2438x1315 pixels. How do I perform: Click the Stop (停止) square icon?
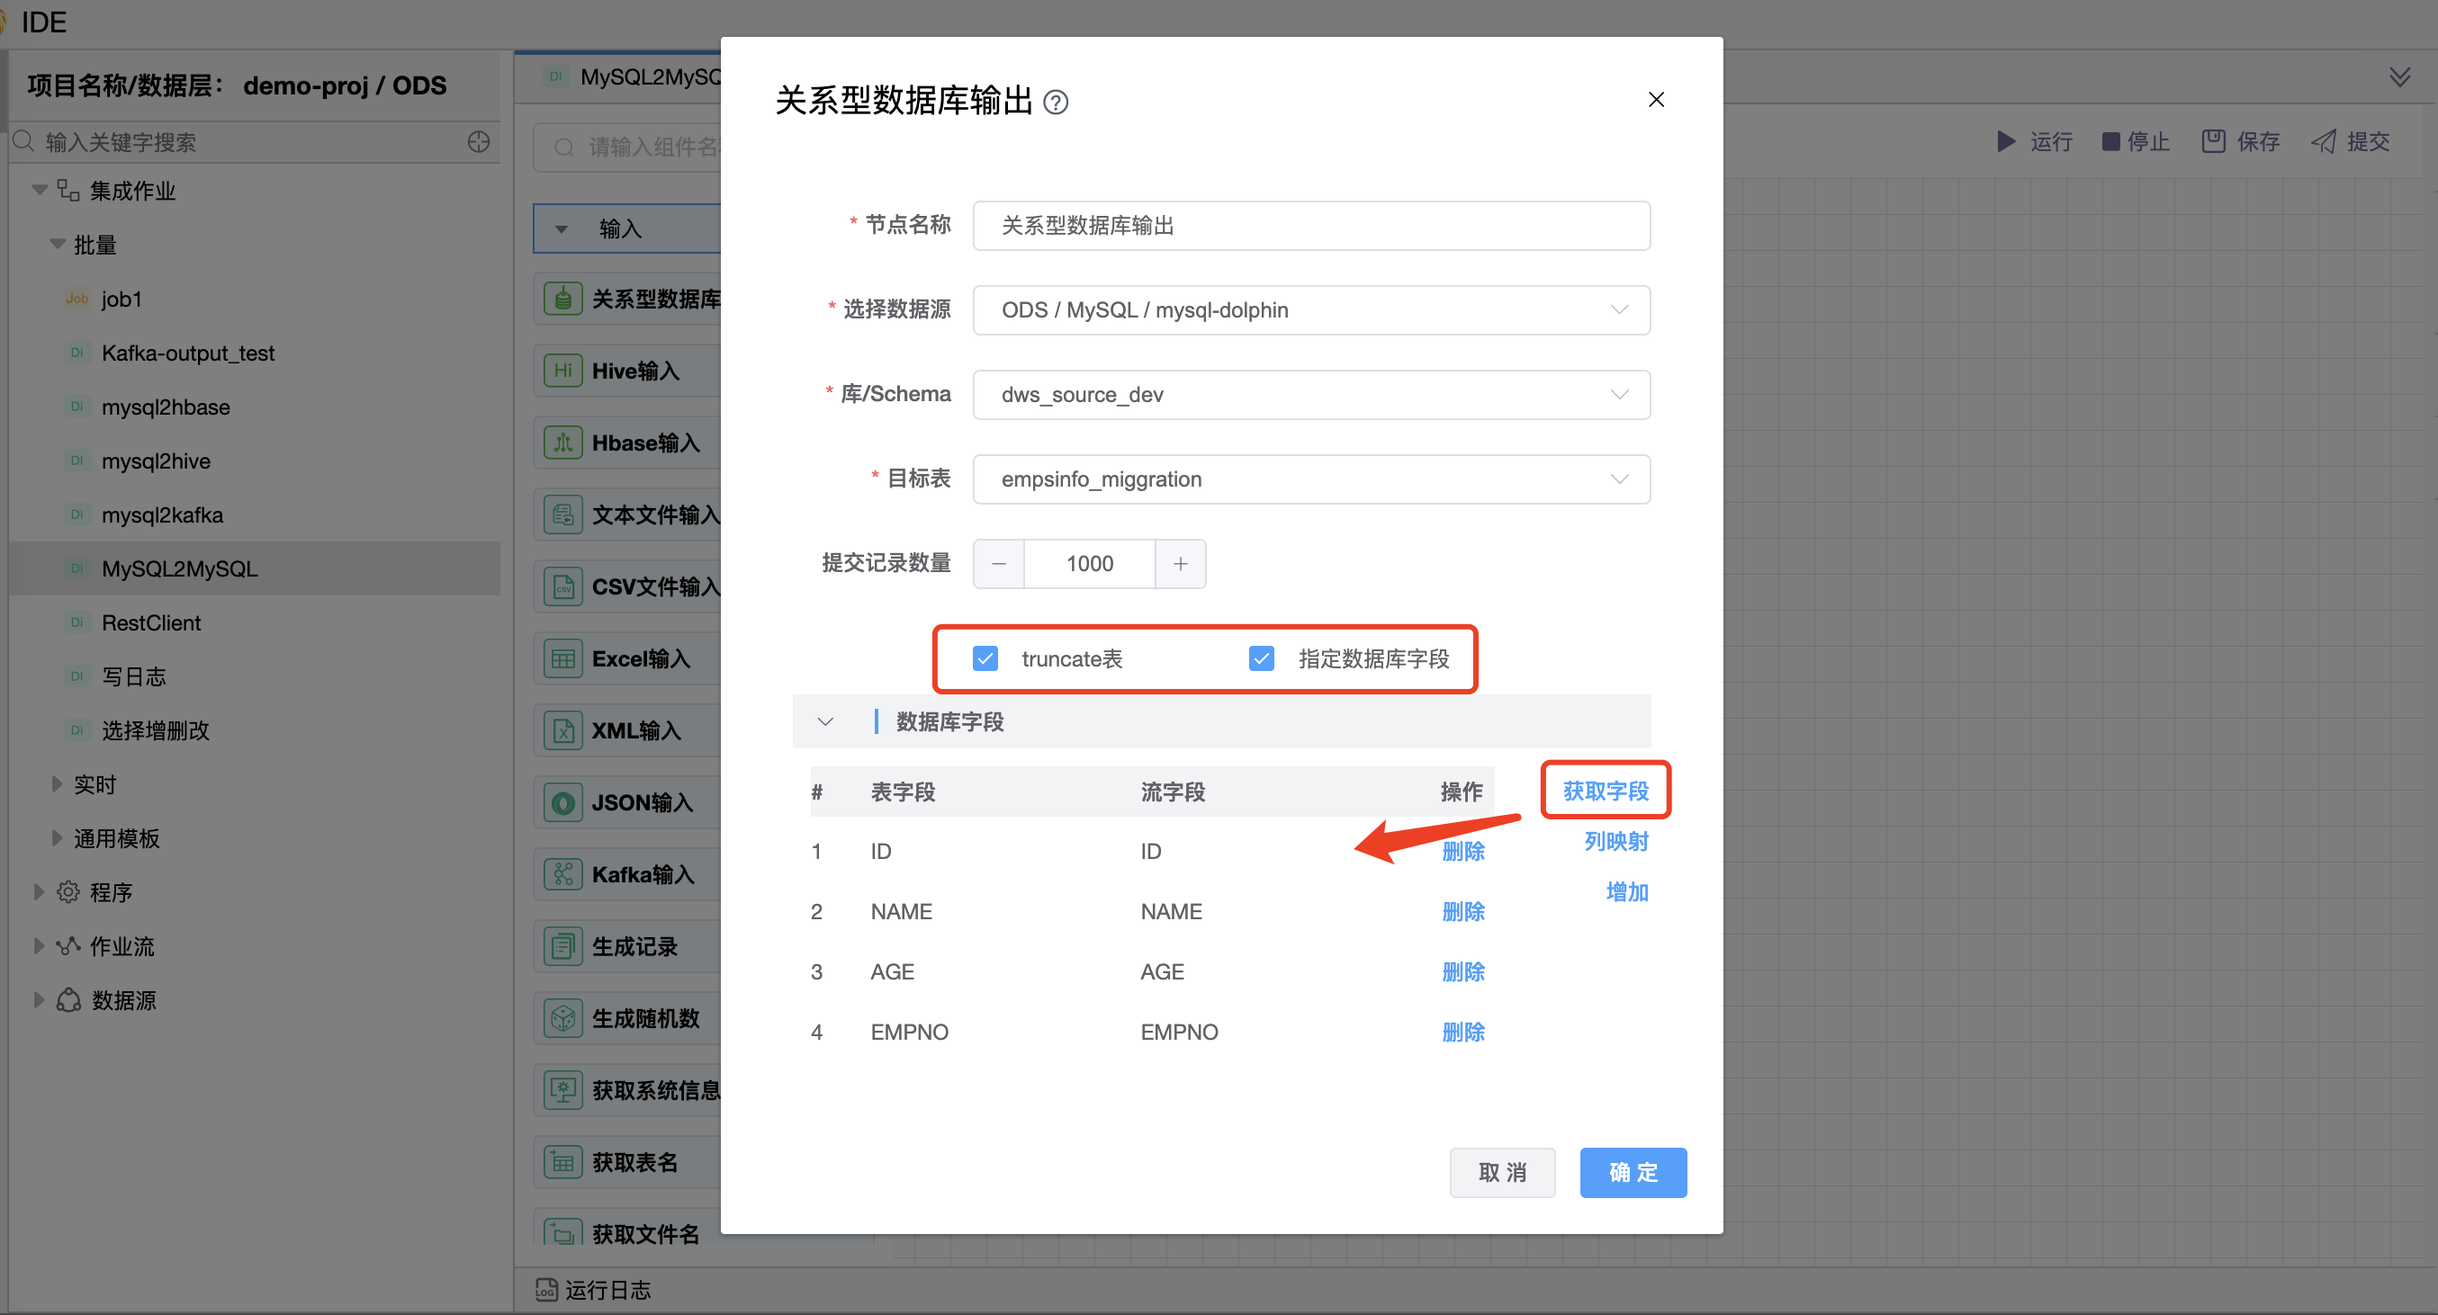click(x=2110, y=142)
